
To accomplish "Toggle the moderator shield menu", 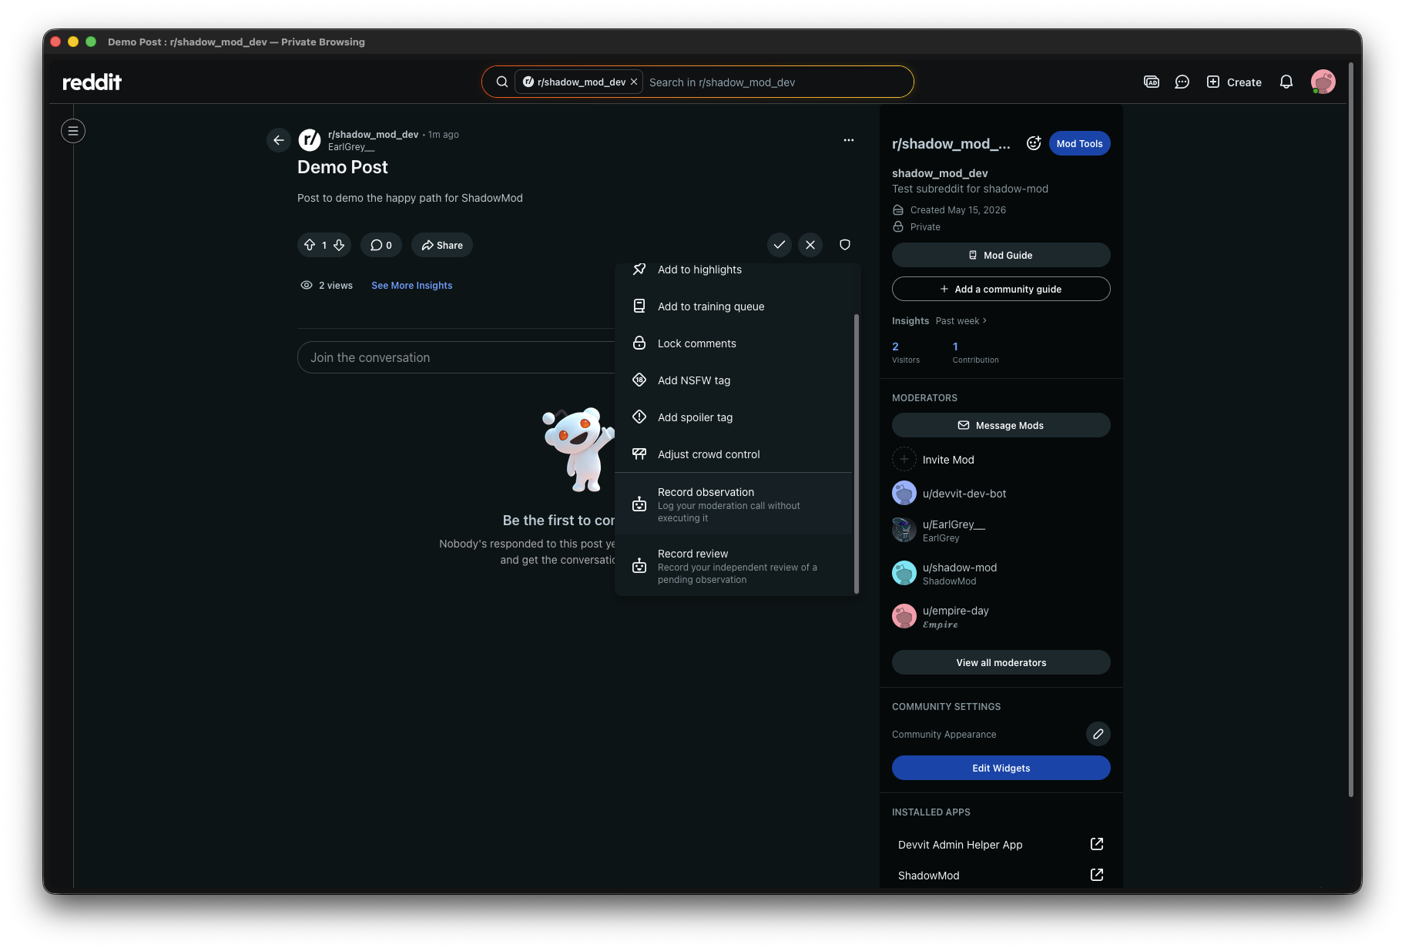I will tap(845, 245).
